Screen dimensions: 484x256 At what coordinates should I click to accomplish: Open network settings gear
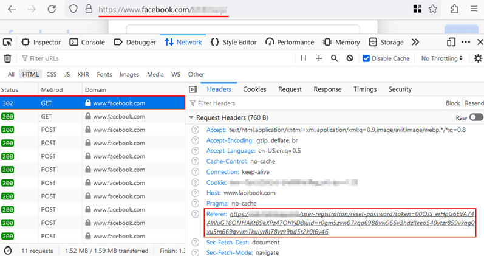478,58
